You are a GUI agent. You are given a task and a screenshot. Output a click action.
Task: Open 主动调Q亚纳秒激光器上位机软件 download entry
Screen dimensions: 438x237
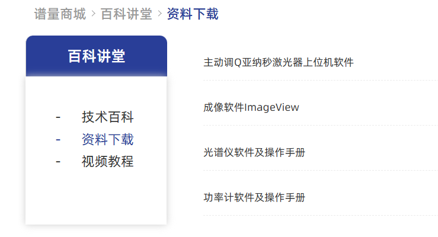278,62
